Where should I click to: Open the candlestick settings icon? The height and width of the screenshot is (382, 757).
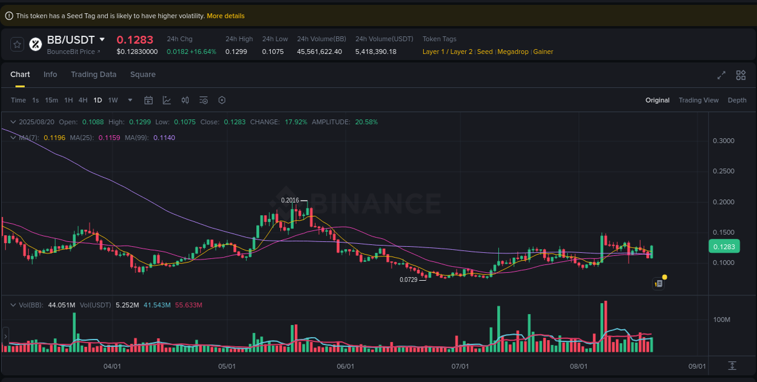click(x=185, y=100)
